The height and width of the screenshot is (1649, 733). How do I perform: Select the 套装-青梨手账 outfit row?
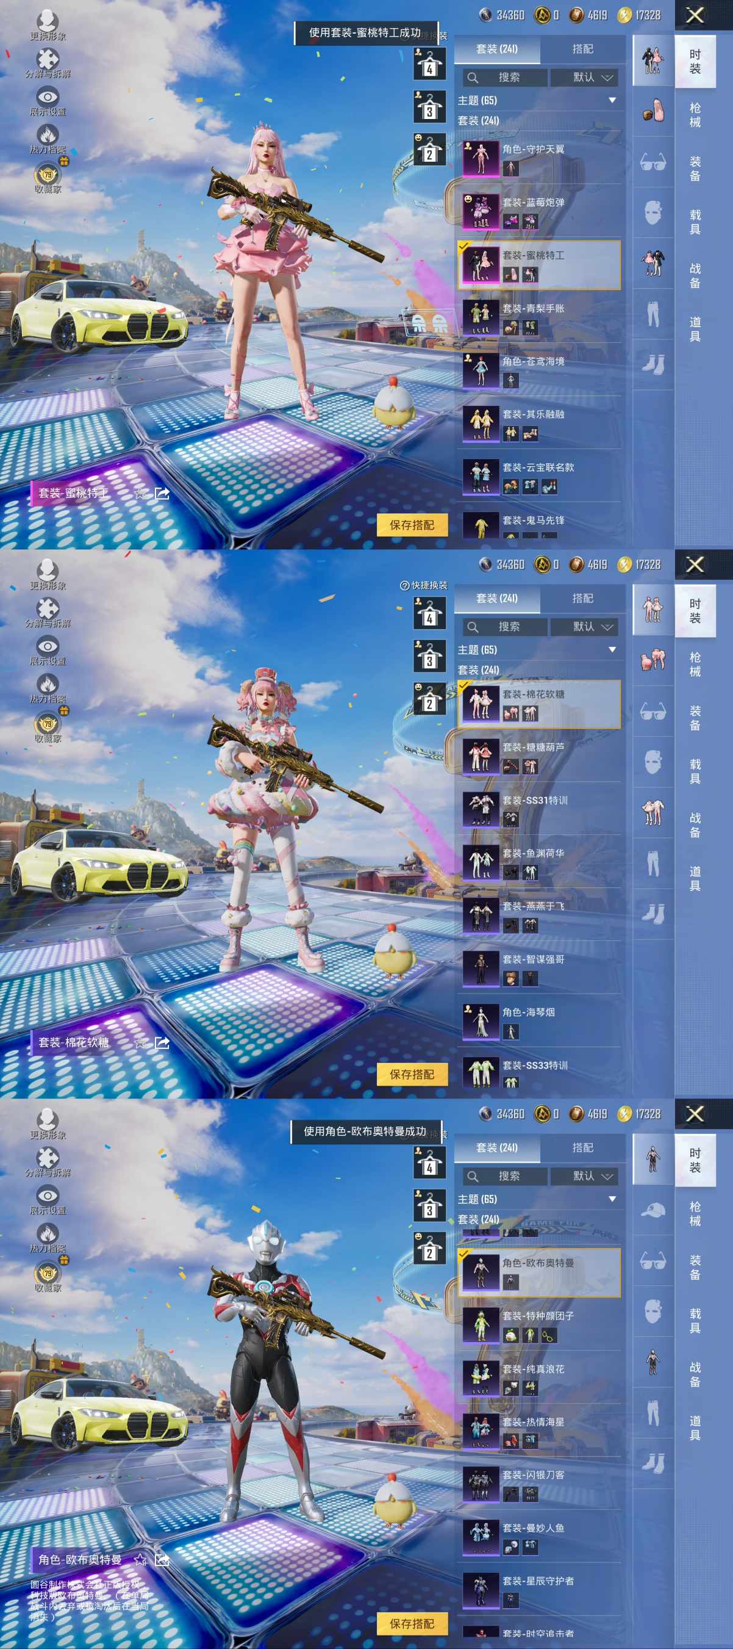click(x=539, y=318)
